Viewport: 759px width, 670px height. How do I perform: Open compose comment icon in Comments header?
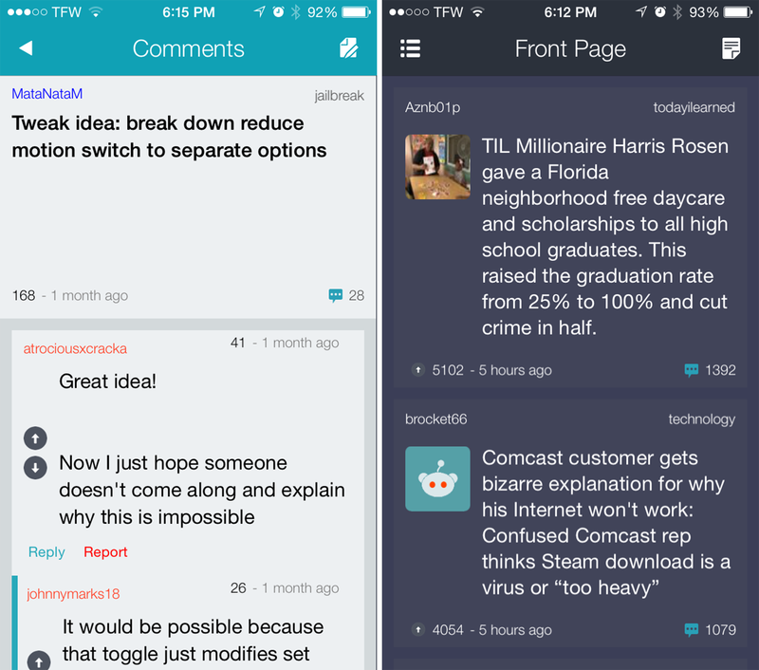tap(348, 48)
